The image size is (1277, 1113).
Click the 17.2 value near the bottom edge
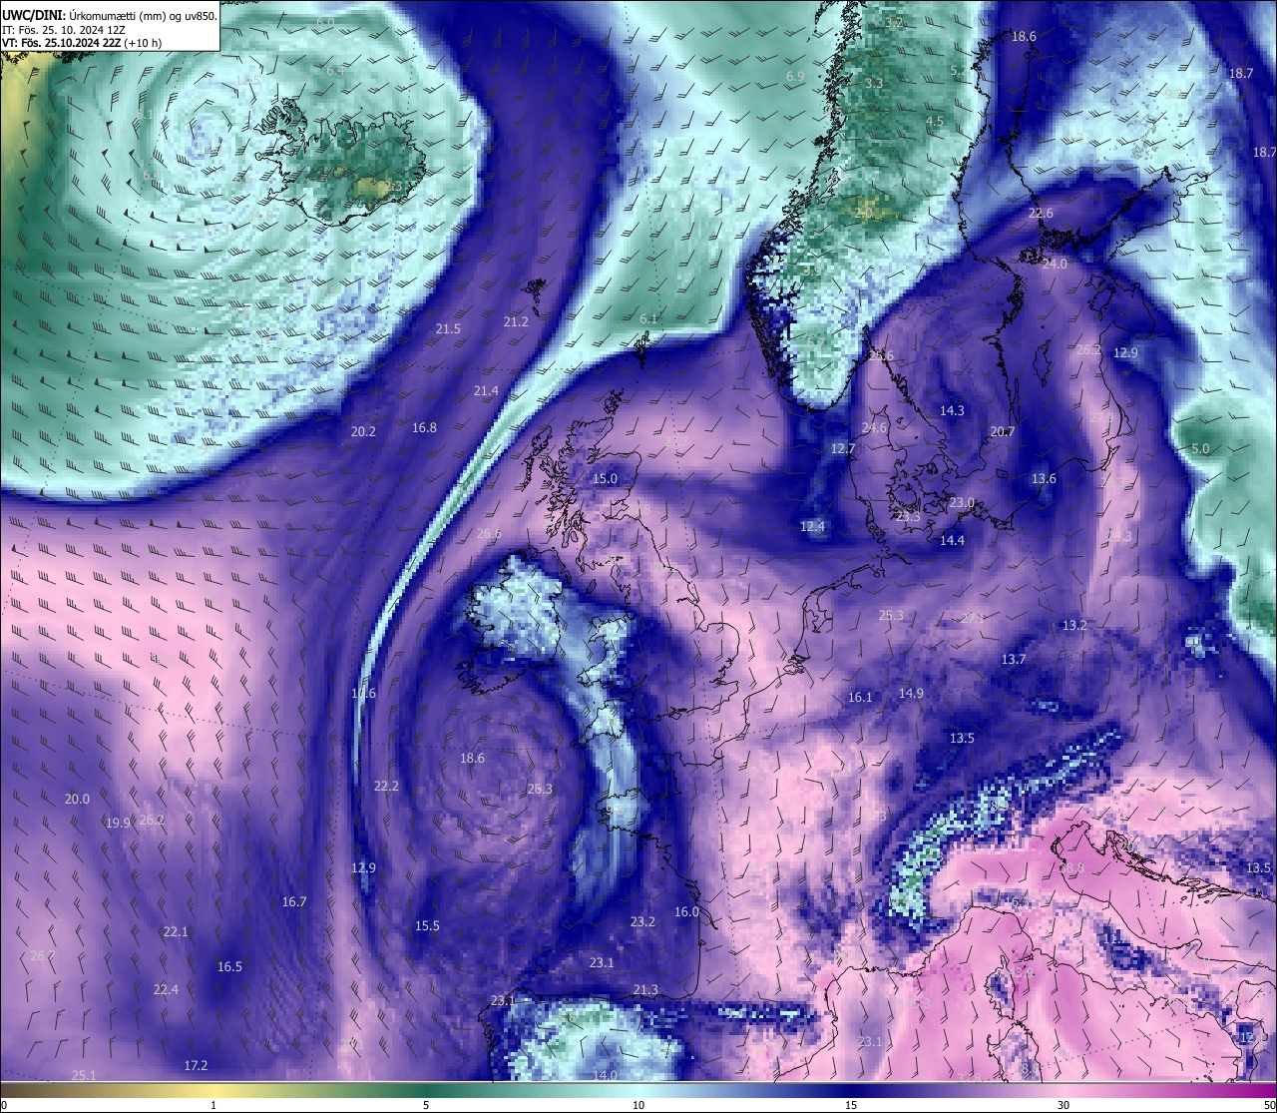(196, 1066)
